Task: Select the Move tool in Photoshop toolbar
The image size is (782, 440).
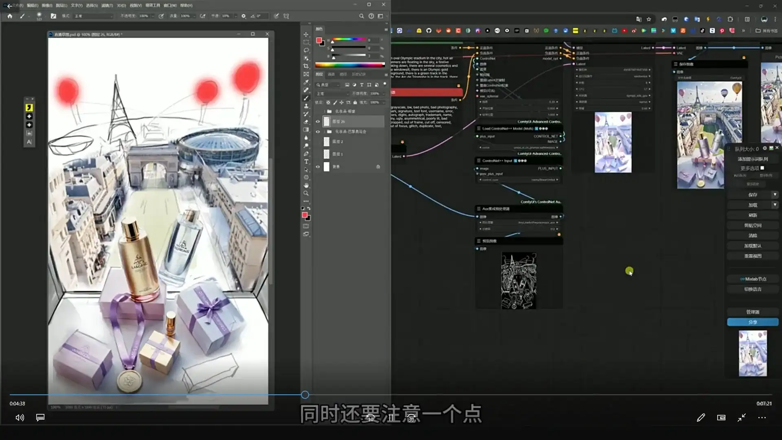Action: [306, 34]
